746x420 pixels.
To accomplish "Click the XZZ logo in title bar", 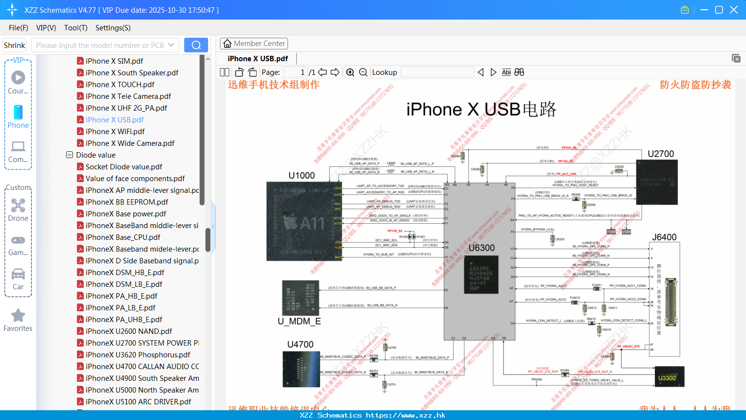I will point(12,10).
